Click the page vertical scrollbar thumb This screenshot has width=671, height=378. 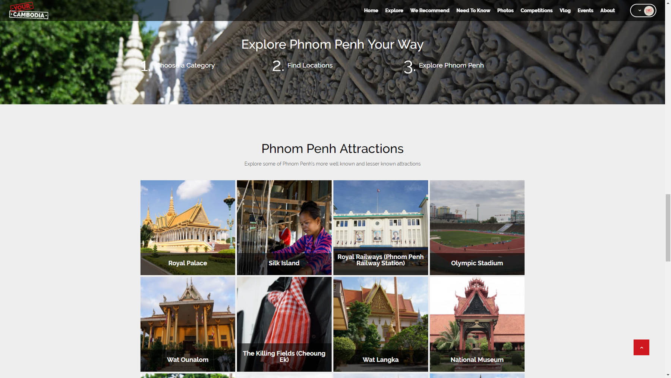point(668,228)
